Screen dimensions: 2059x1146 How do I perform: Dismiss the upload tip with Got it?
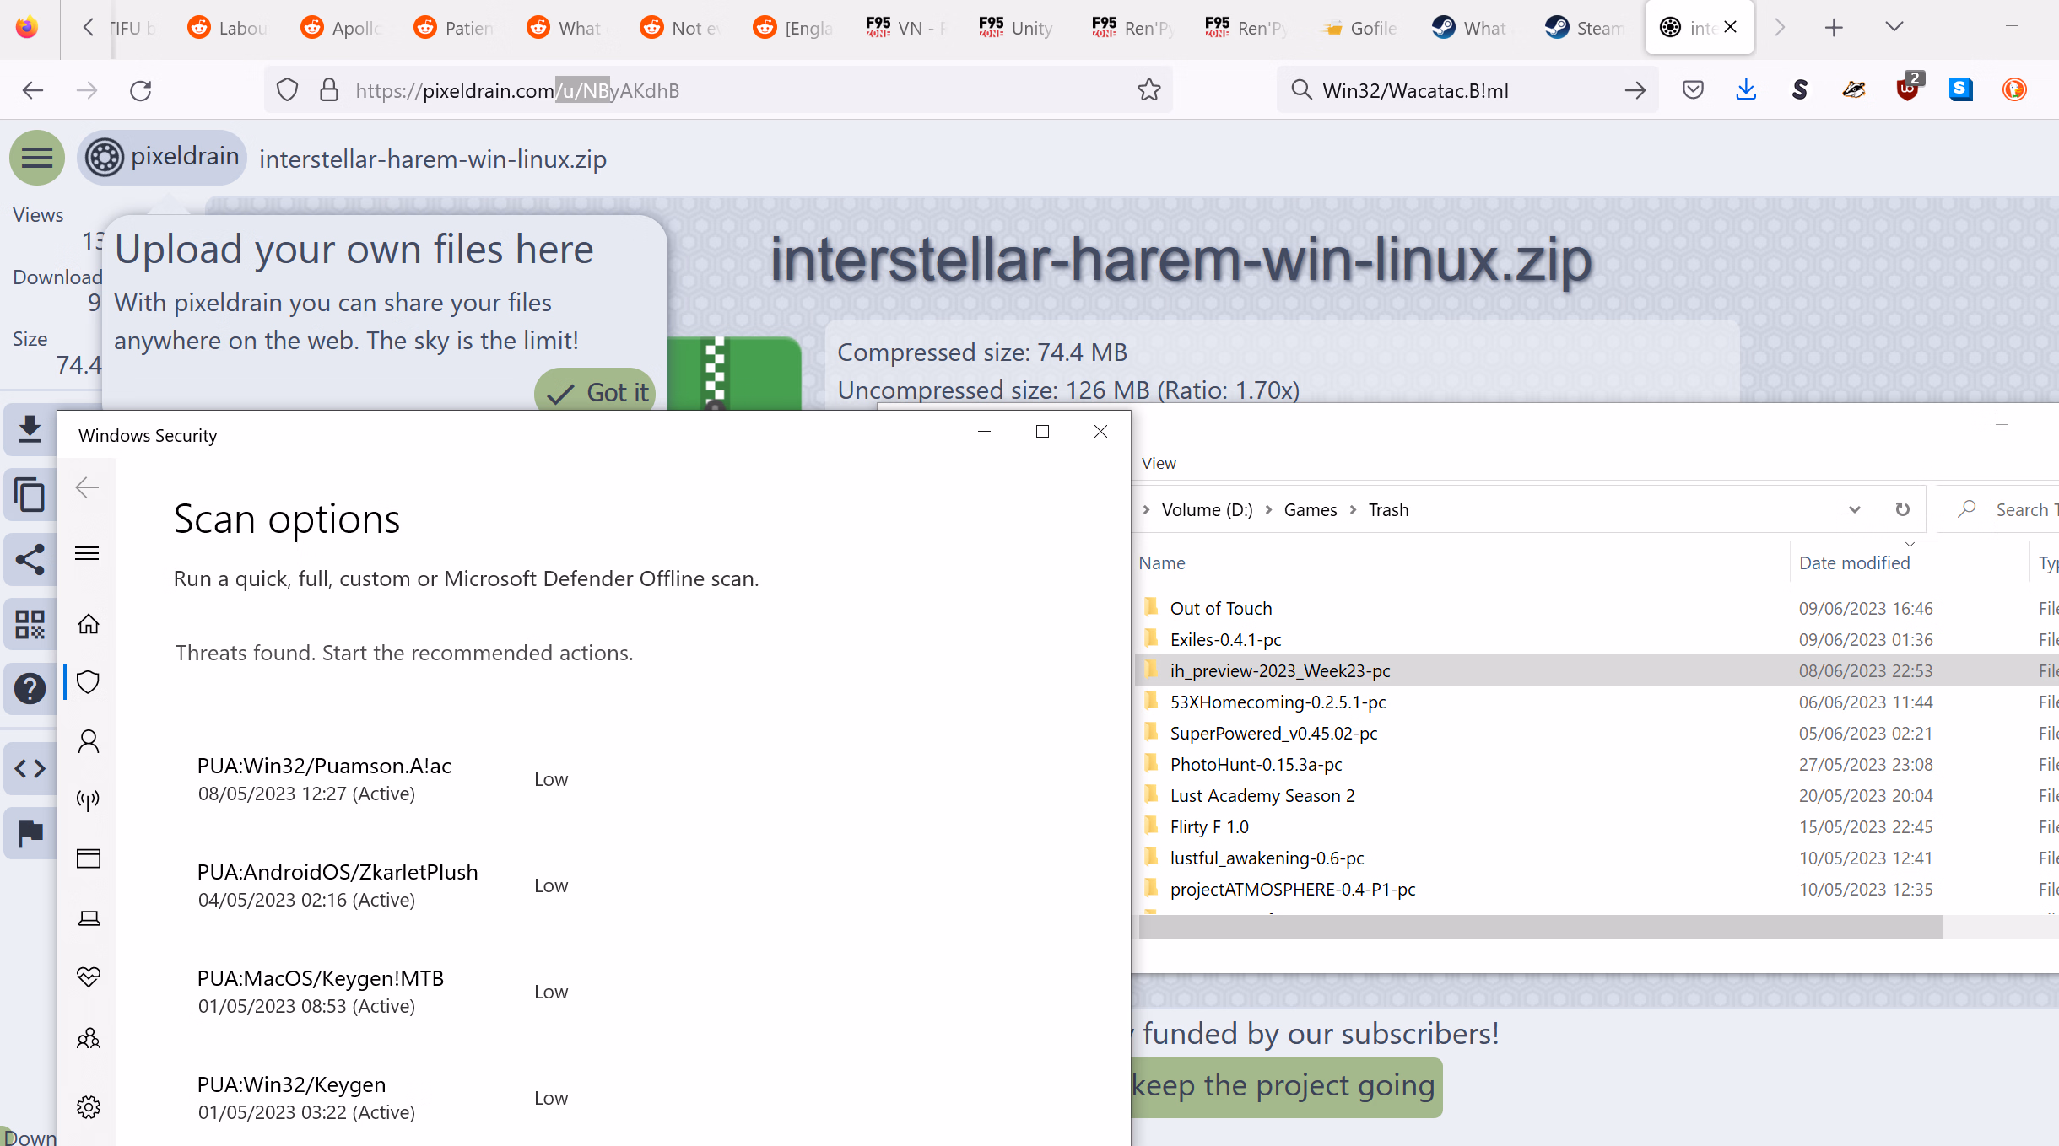597,391
